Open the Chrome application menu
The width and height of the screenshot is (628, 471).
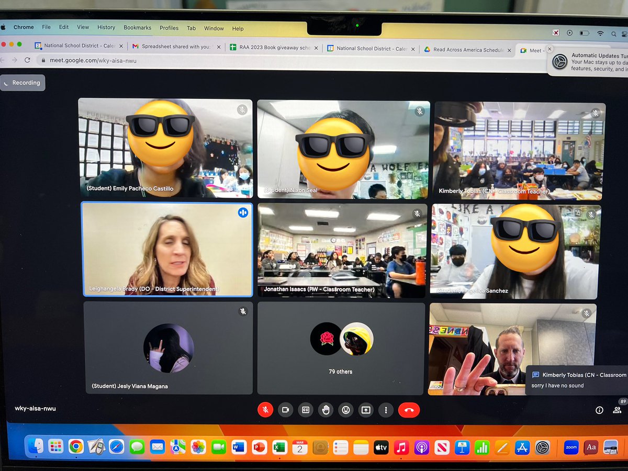24,27
